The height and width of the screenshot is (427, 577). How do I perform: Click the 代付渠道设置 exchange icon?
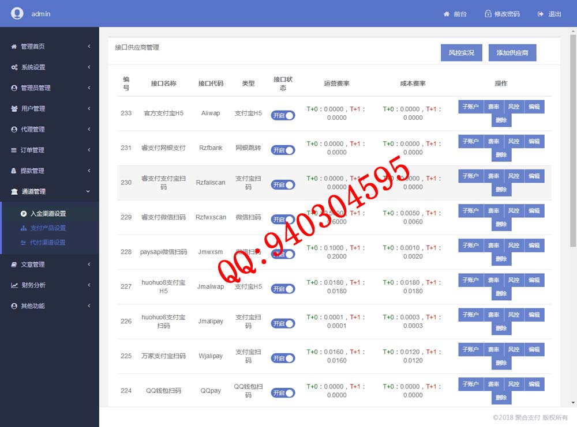(23, 243)
